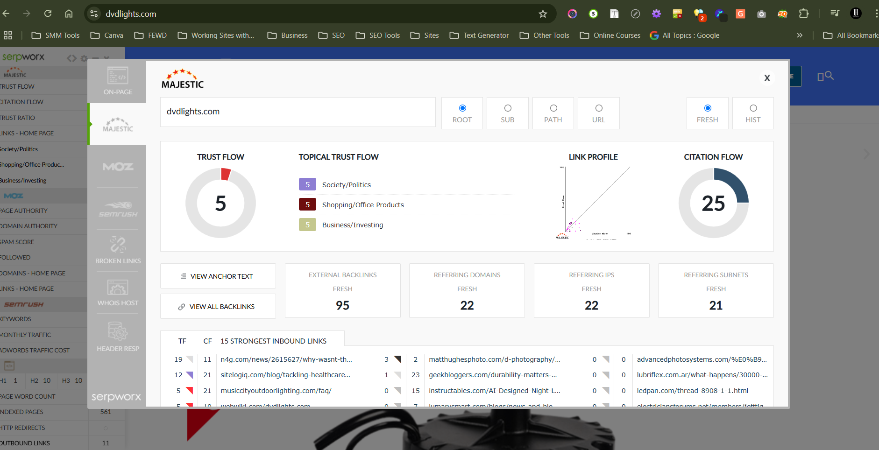Open the musiccityoutdoorlighting.com/faq link
This screenshot has height=450, width=879.
(x=276, y=391)
